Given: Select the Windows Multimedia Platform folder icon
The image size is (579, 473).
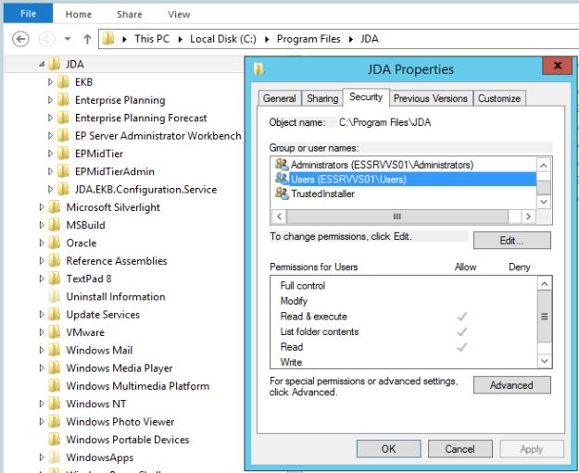Looking at the screenshot, I should pyautogui.click(x=55, y=386).
